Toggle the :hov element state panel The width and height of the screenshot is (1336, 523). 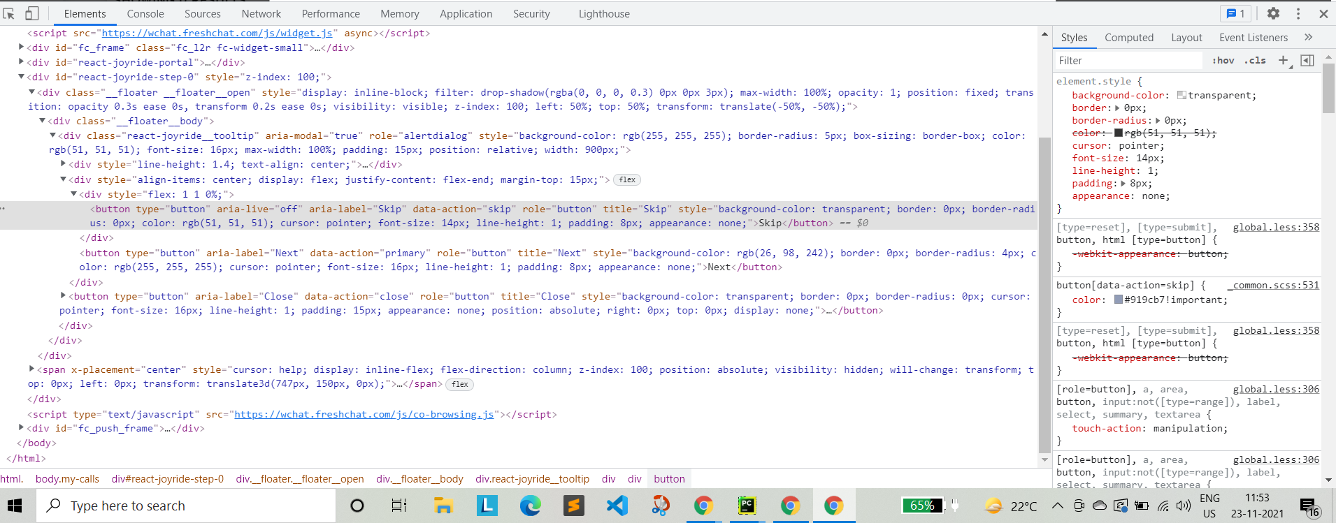1223,61
